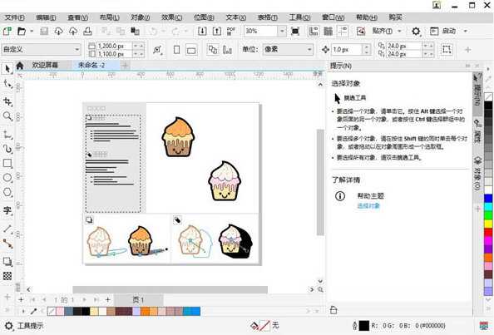Image resolution: width=494 pixels, height=335 pixels.
Task: Set page to Landscape orientation
Action: tap(191, 49)
